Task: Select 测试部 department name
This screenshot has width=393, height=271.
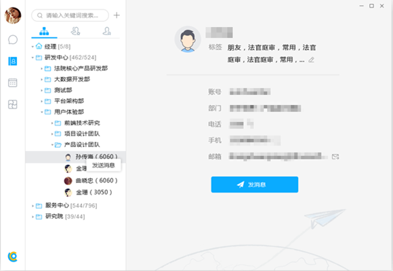Action: click(63, 90)
